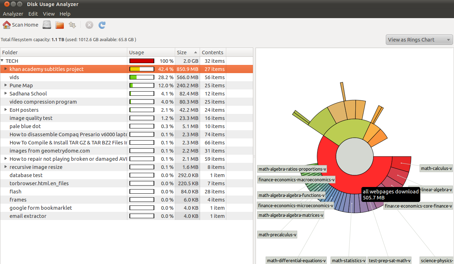Click the 'finance-economics-core-finance-v' chart label

[x=419, y=206]
